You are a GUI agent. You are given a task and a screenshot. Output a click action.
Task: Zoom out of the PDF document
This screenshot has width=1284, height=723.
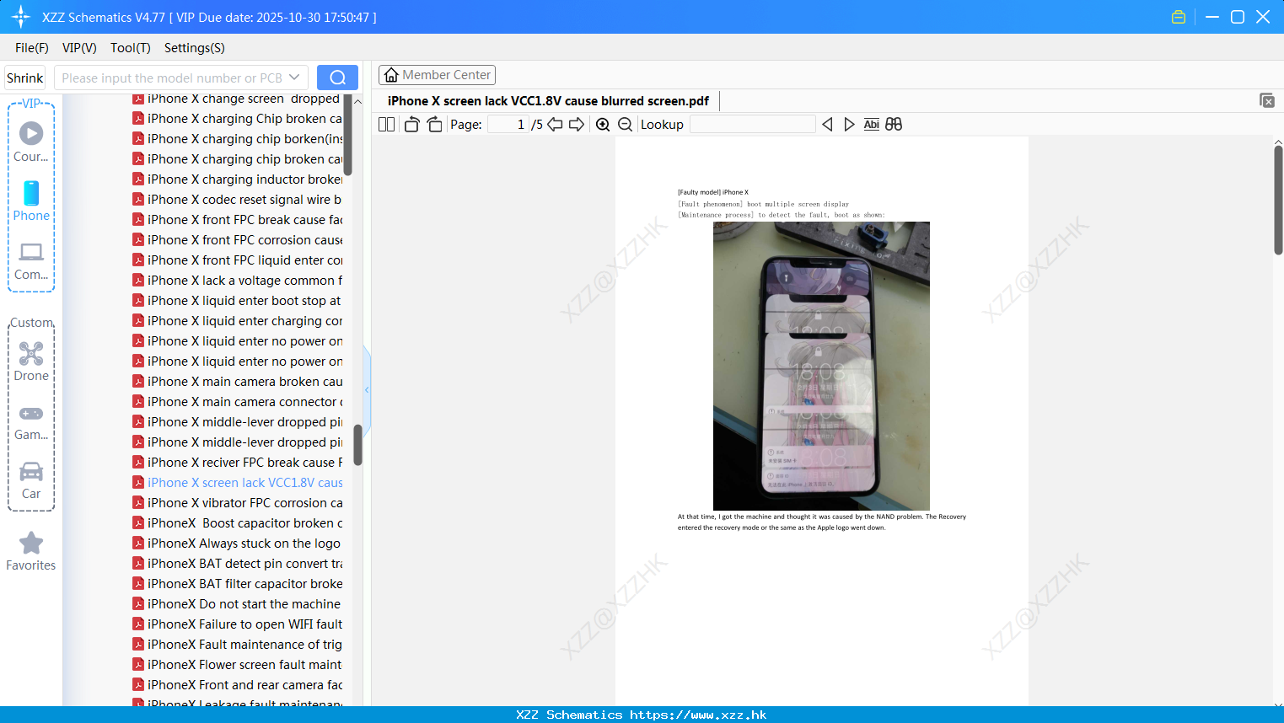625,125
